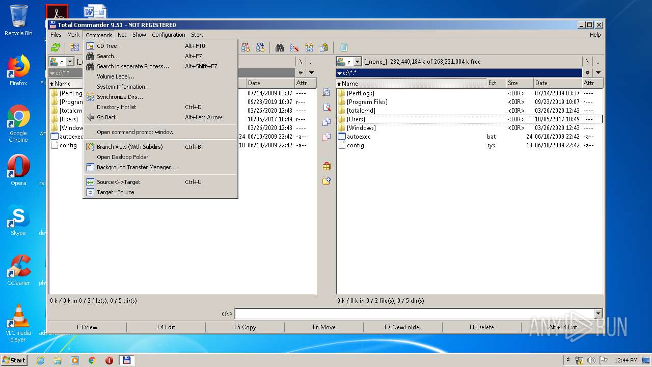
Task: Click the FTP connect toolbar icon
Action: point(246,47)
